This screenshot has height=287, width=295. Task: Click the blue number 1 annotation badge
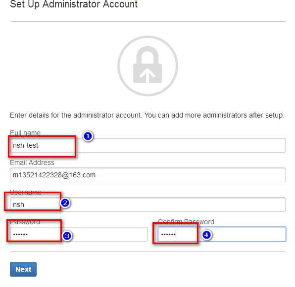point(88,136)
